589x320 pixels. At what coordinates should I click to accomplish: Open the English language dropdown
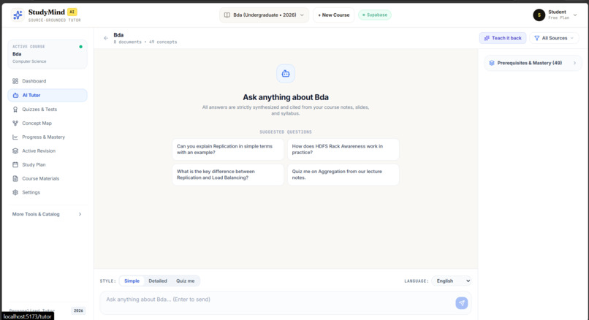point(452,281)
